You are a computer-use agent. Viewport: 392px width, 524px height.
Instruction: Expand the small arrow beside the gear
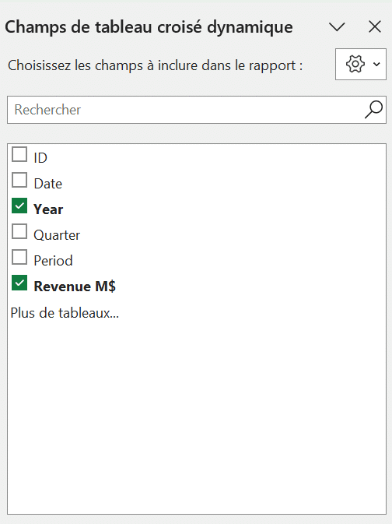click(376, 64)
